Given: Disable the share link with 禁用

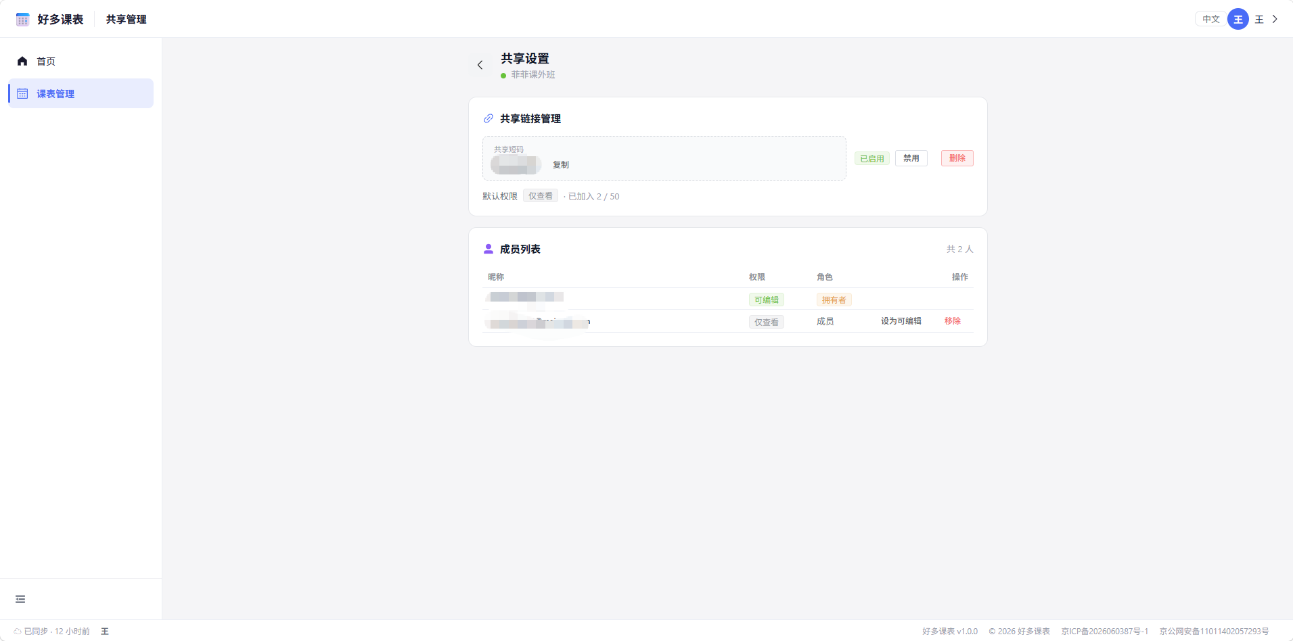Looking at the screenshot, I should tap(911, 158).
